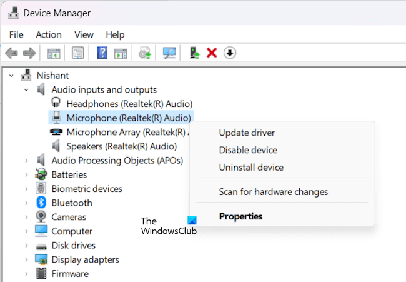Click the red X uninstall toolbar icon
The height and width of the screenshot is (282, 406).
coord(212,53)
